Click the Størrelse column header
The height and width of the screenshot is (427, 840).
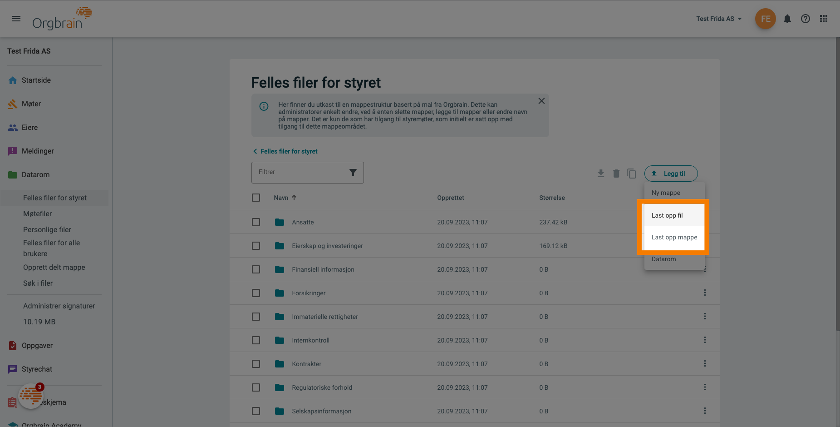pos(552,198)
